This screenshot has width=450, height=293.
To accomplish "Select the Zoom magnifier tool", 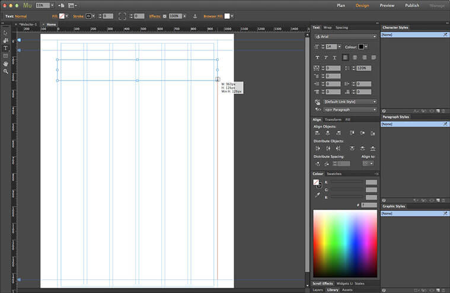I will pos(5,71).
